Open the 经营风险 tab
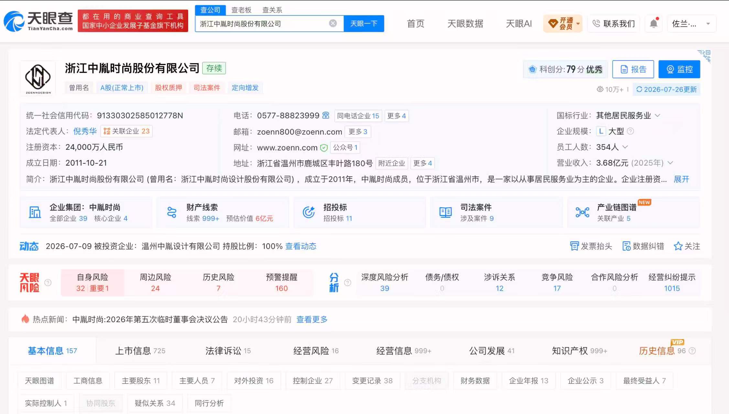This screenshot has height=414, width=729. pos(316,351)
